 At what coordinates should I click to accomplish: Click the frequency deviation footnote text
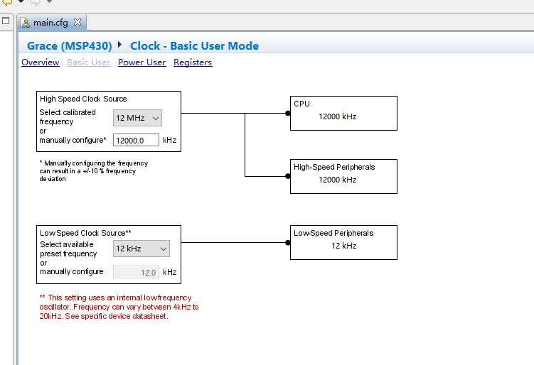tap(94, 171)
